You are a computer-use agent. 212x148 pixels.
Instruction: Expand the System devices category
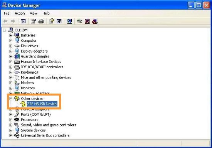(11, 130)
